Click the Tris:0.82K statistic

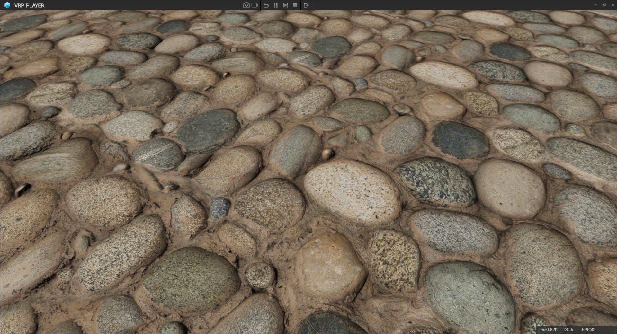pyautogui.click(x=548, y=330)
